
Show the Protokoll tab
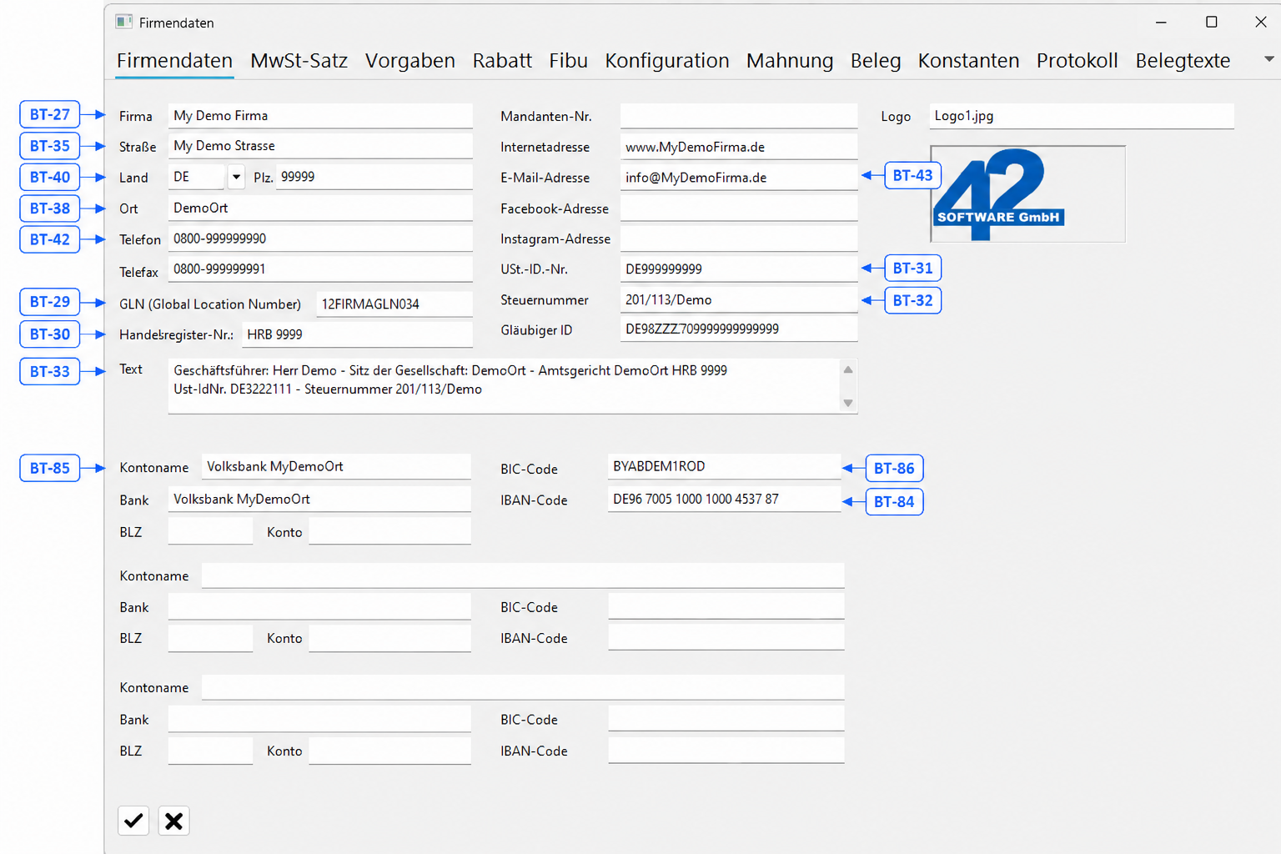(1077, 61)
